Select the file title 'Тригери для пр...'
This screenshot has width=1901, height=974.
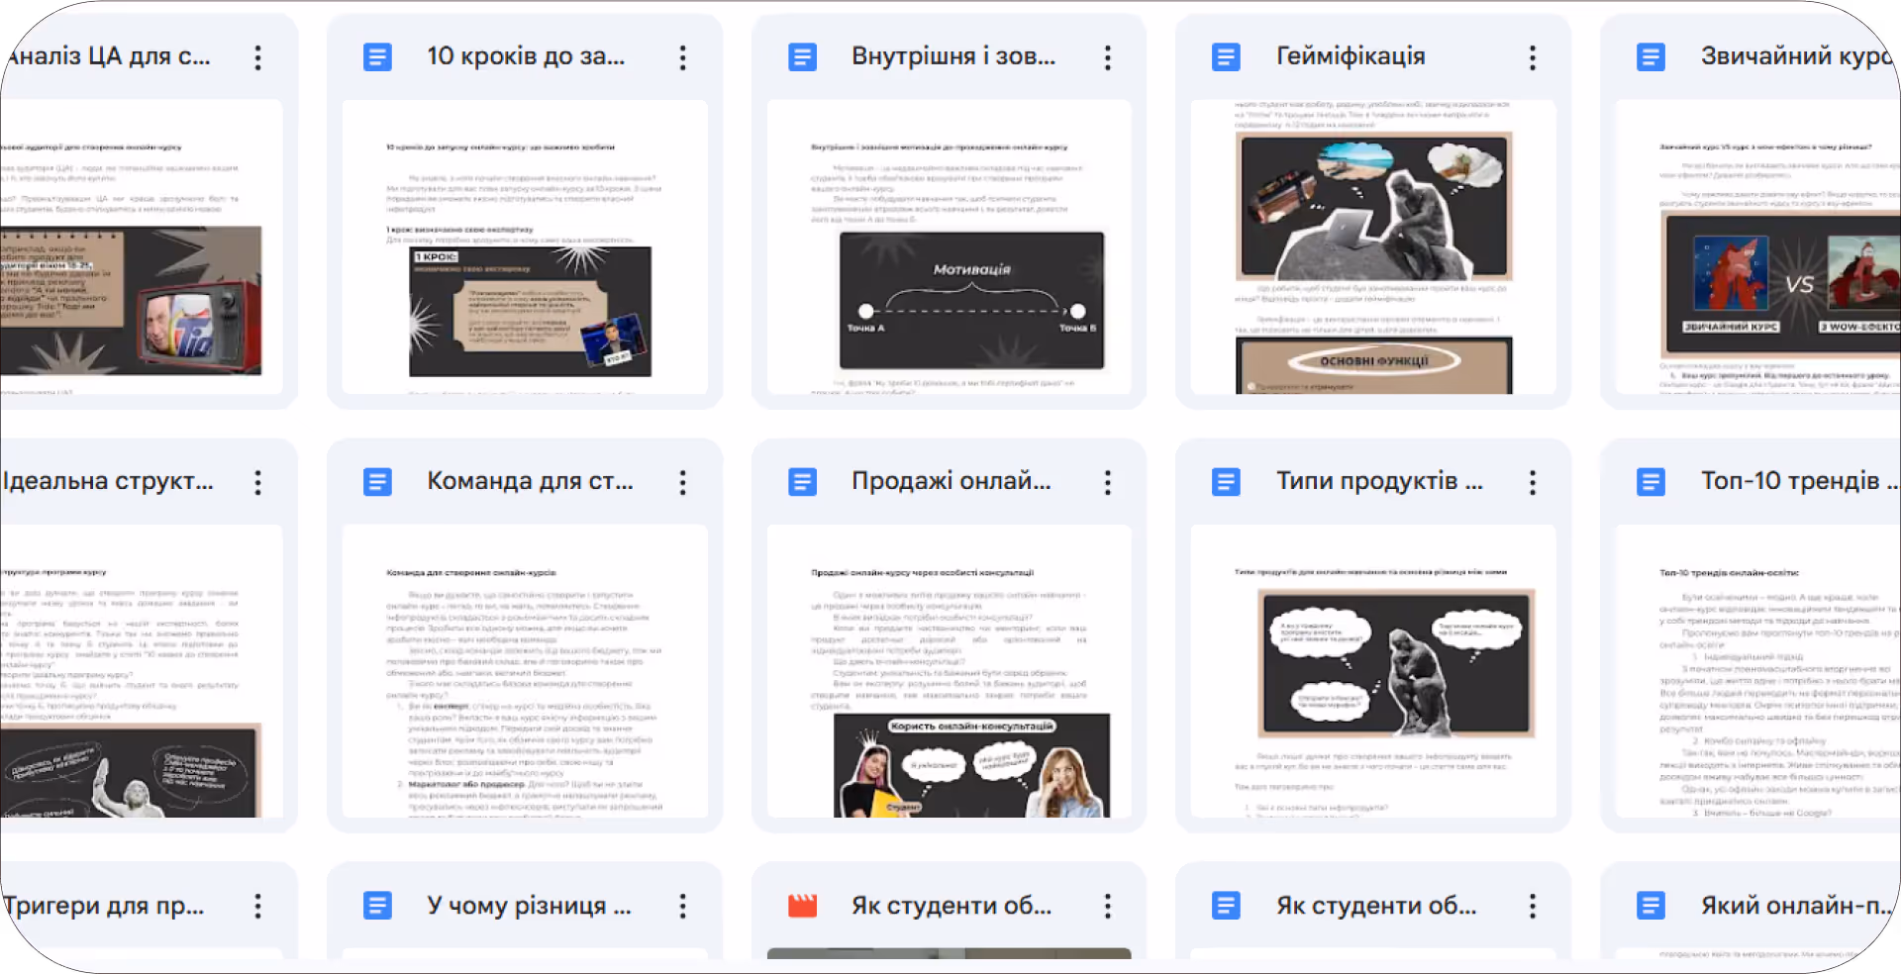point(104,906)
